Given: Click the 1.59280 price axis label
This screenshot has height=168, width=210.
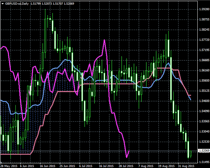Looking at the screenshot, I should [203, 9].
